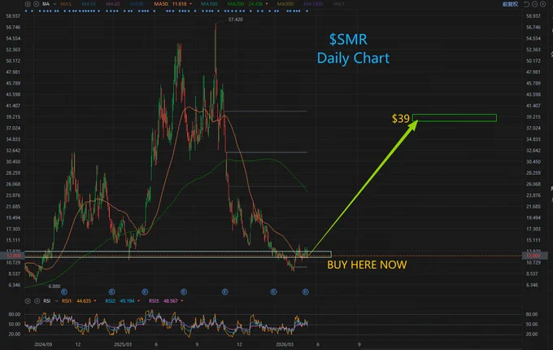The height and width of the screenshot is (350, 553).
Task: Toggle the MA500 moving average line
Action: [x=286, y=4]
